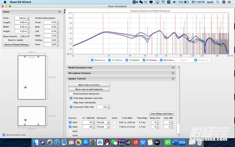This screenshot has height=147, width=235.
Task: Open WeChat from the dock
Action: click(114, 142)
